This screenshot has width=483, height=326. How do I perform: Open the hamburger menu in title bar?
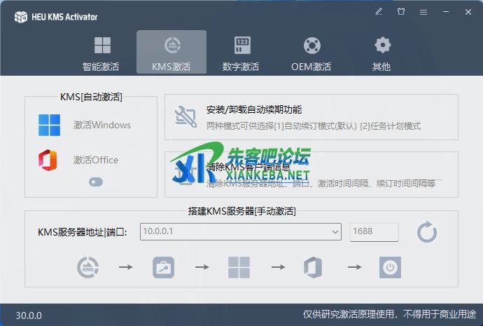(x=423, y=12)
